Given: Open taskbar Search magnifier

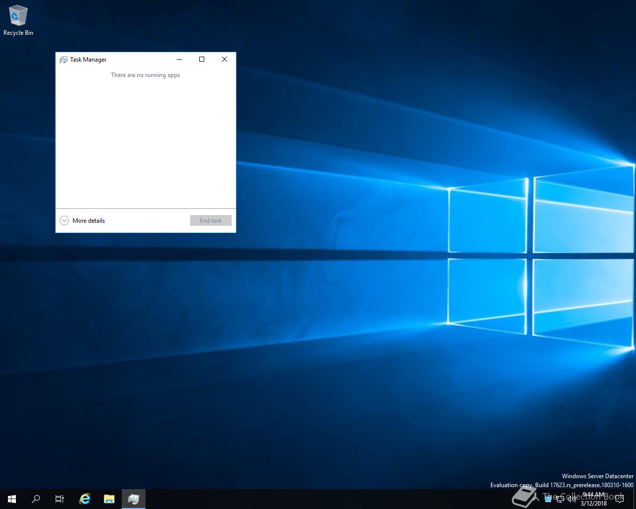Looking at the screenshot, I should (36, 499).
